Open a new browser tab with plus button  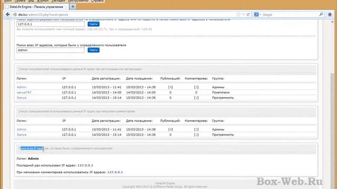[x=73, y=7]
